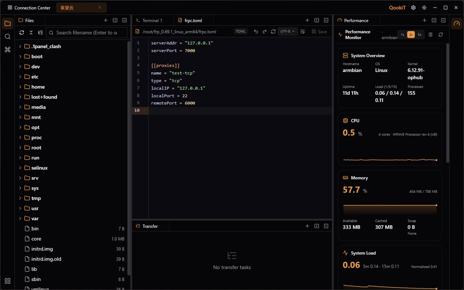
Task: Focus the Search filename input field
Action: click(87, 32)
